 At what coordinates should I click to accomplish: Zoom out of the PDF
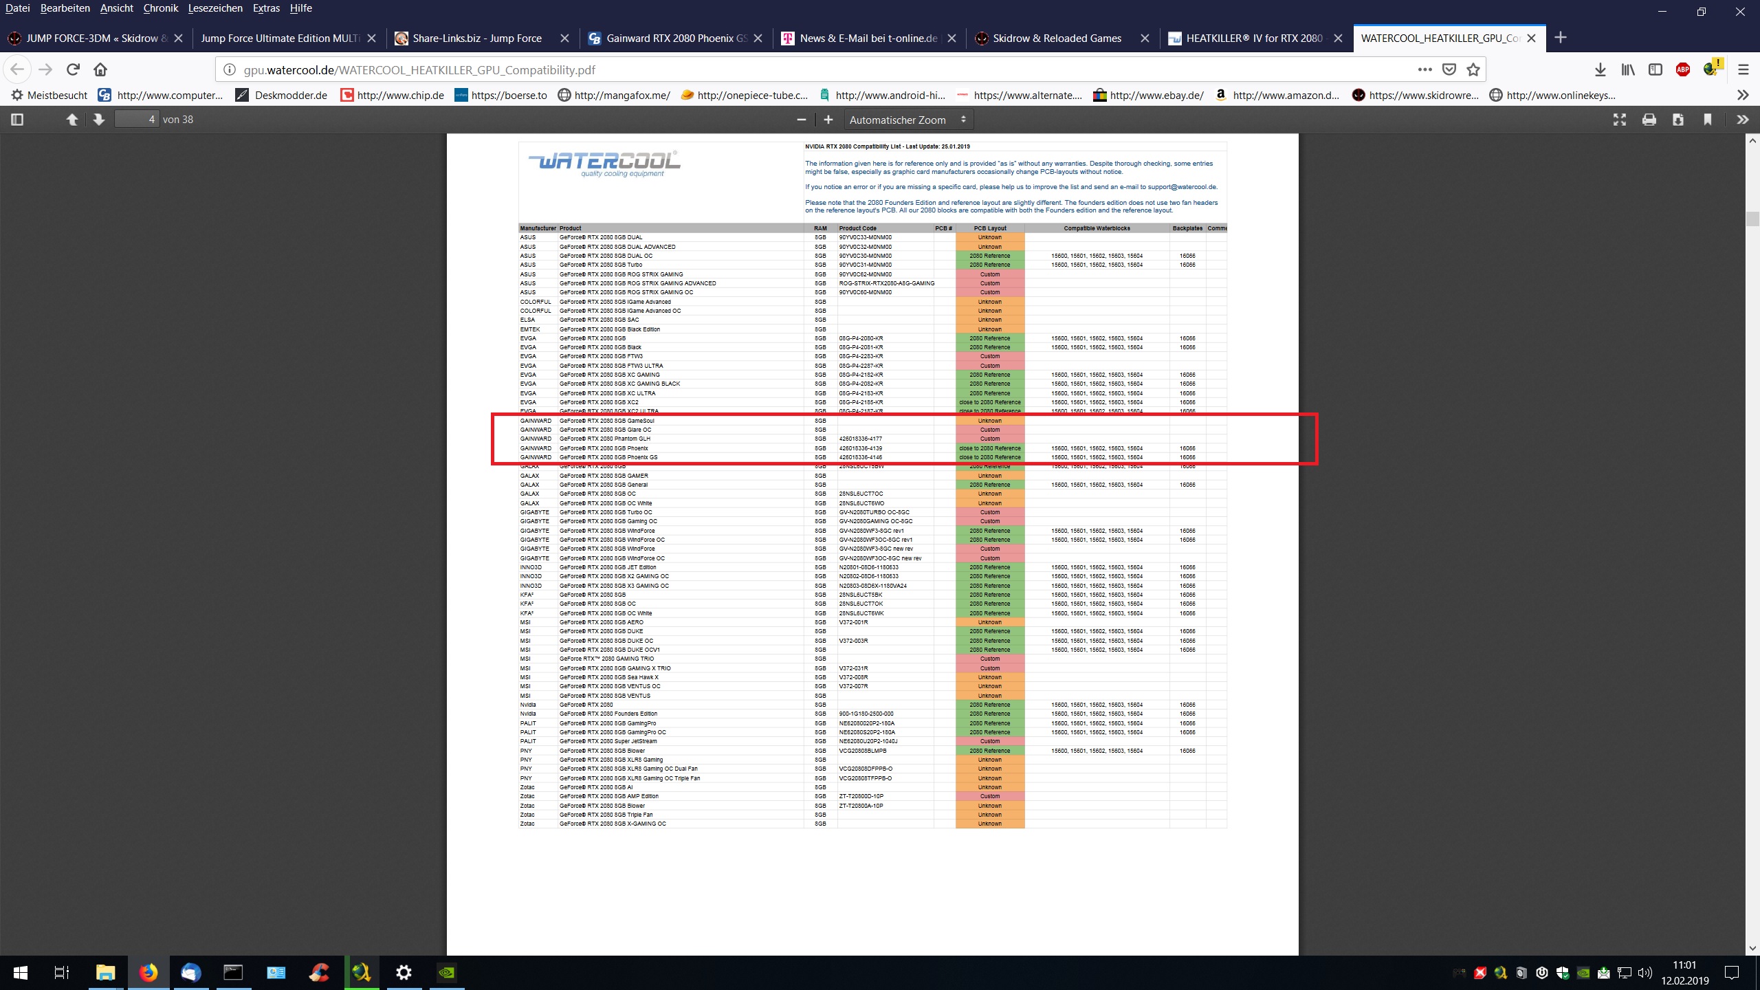pos(801,120)
